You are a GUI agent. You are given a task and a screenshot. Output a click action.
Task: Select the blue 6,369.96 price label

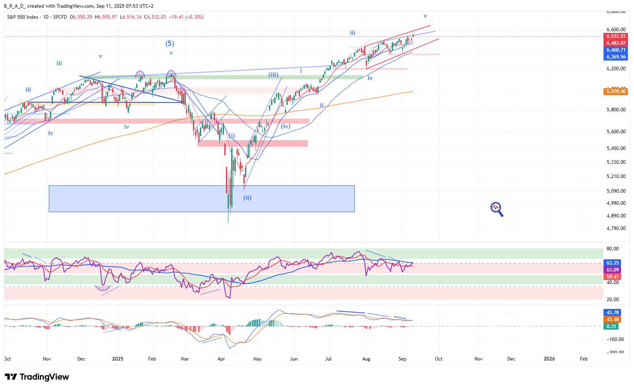coord(616,57)
